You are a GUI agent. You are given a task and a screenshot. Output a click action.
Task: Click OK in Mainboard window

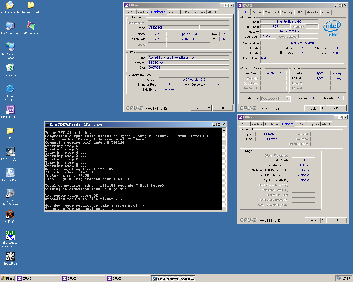[222, 108]
